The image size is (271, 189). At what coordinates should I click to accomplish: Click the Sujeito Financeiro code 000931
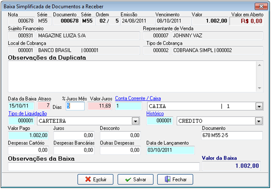coord(21,36)
